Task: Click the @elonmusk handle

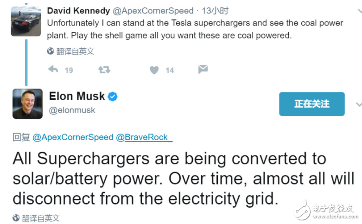Action: pyautogui.click(x=72, y=110)
